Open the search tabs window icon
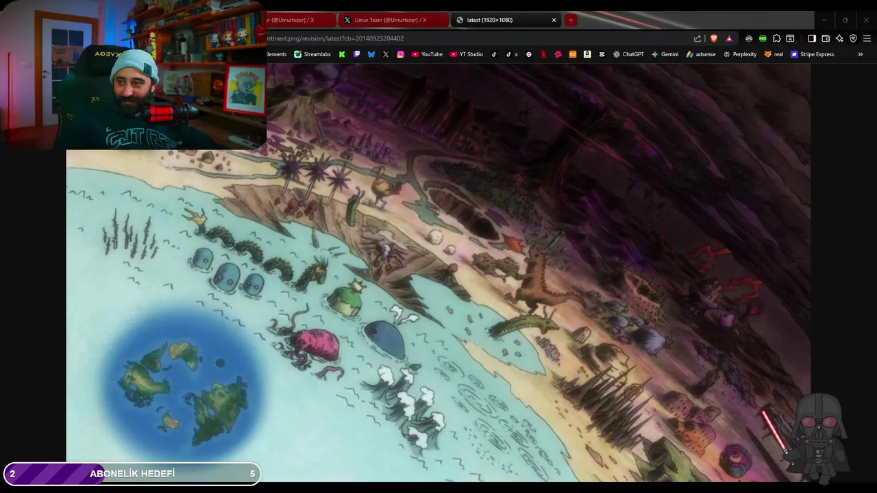The image size is (877, 493). tap(790, 38)
